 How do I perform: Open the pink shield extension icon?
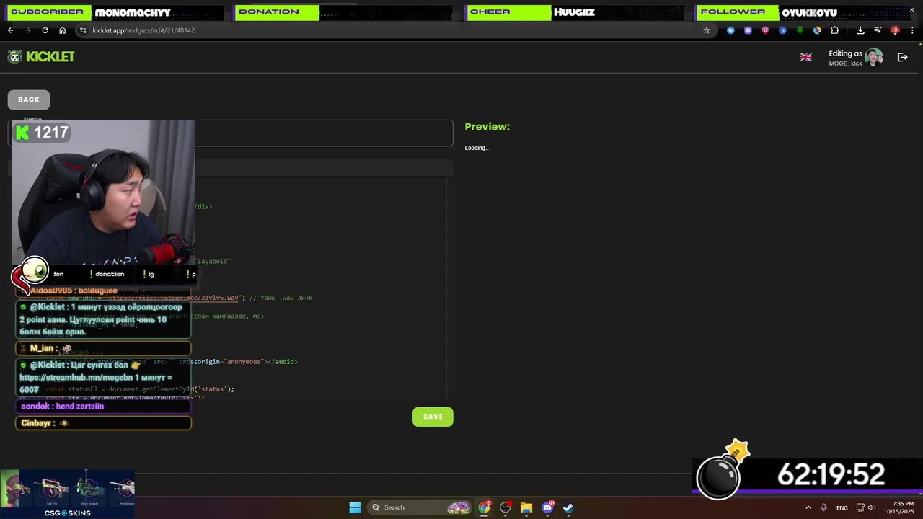point(765,30)
